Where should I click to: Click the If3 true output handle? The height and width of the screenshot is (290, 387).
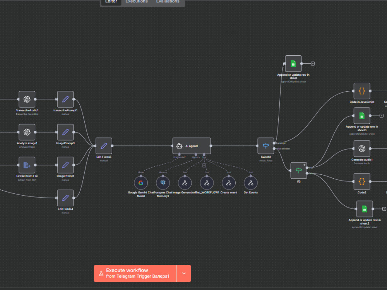click(x=307, y=168)
